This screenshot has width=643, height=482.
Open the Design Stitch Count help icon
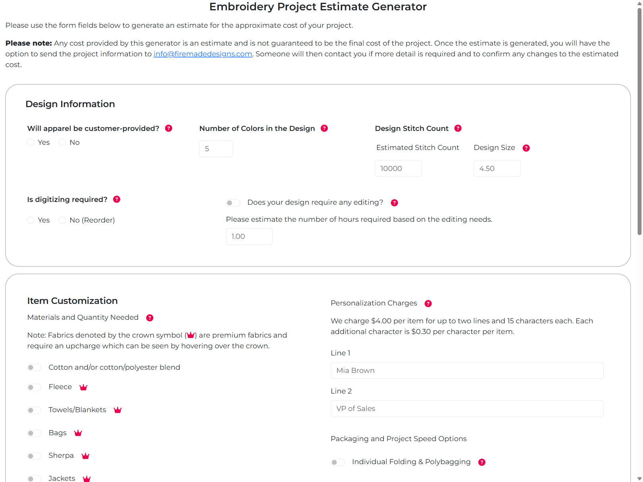point(458,129)
